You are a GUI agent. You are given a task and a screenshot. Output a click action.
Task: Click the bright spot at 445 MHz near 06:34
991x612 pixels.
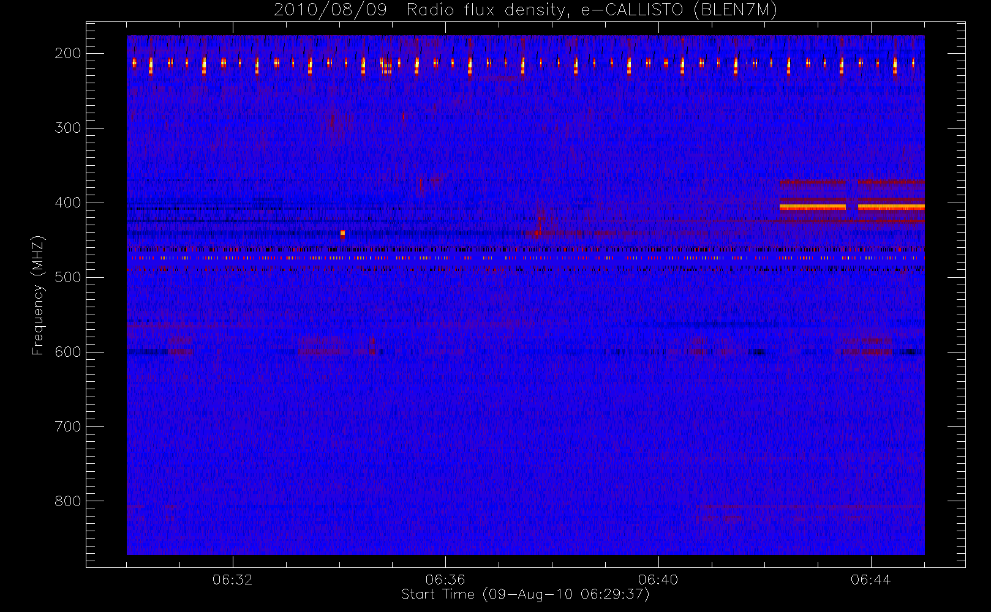pos(342,234)
